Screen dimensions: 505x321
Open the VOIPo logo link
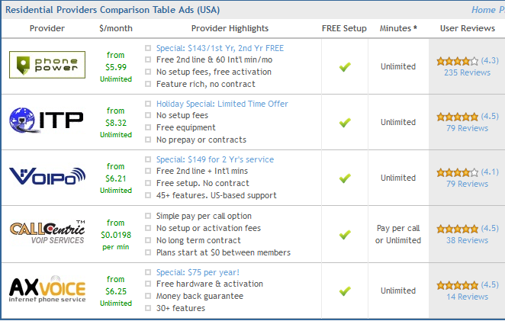pyautogui.click(x=47, y=178)
